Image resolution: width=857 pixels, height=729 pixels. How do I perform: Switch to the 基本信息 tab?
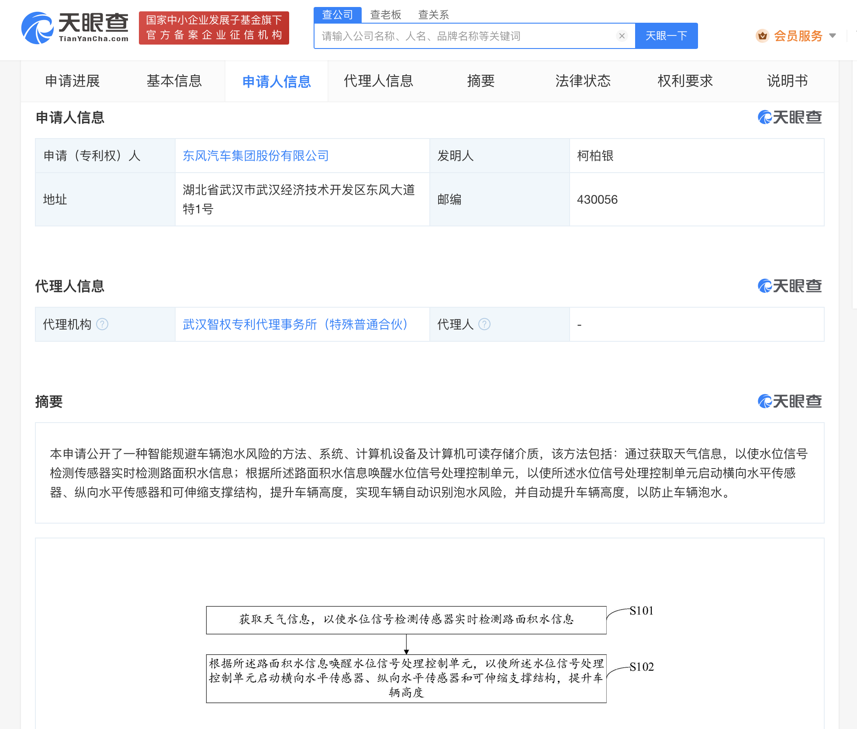click(174, 81)
